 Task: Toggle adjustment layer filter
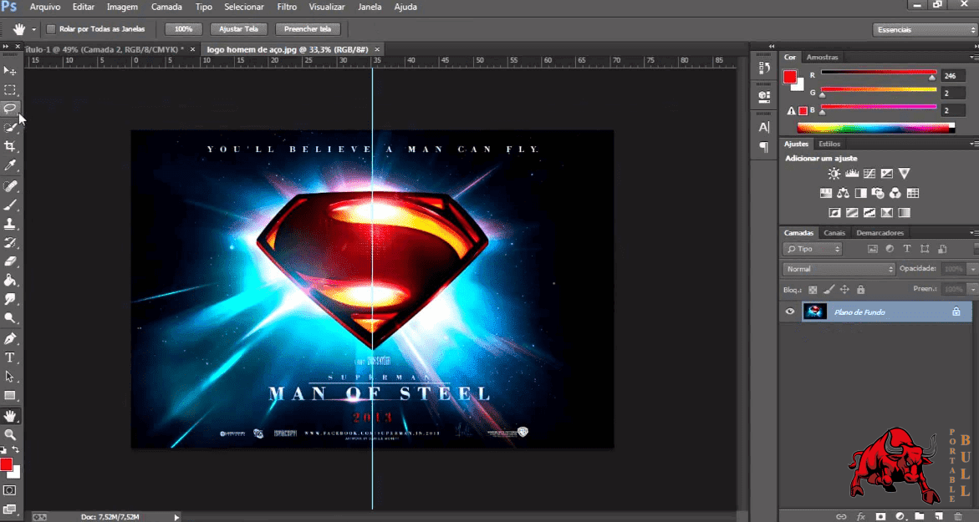890,249
